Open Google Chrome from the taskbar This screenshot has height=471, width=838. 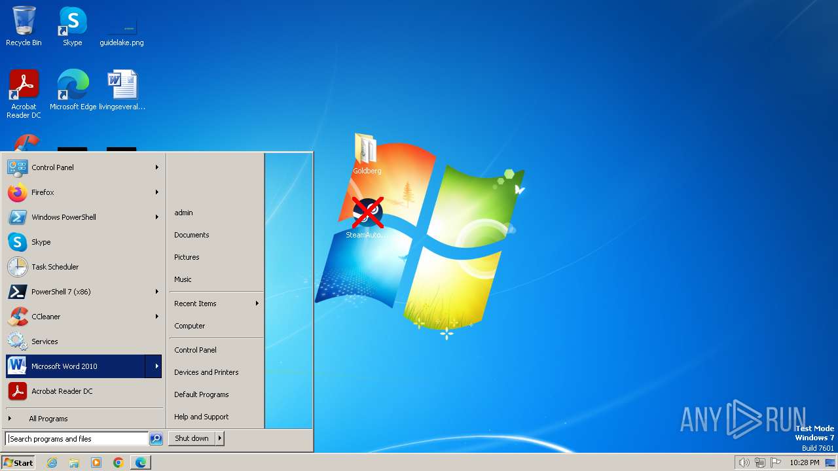118,462
